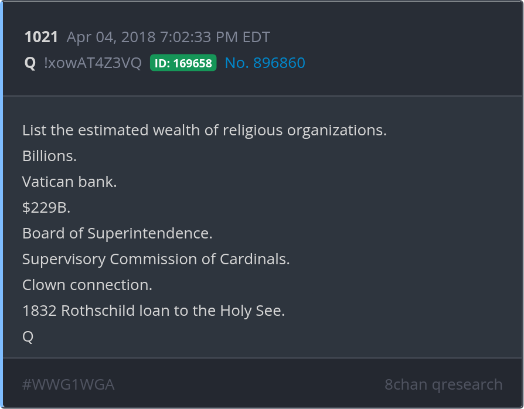Click the Q signature ending the post body
The width and height of the screenshot is (524, 409).
[x=28, y=336]
